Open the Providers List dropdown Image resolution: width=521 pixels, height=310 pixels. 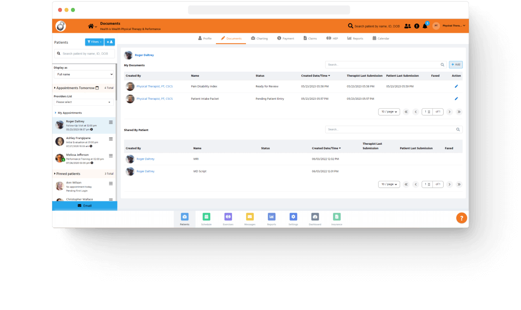tap(84, 102)
